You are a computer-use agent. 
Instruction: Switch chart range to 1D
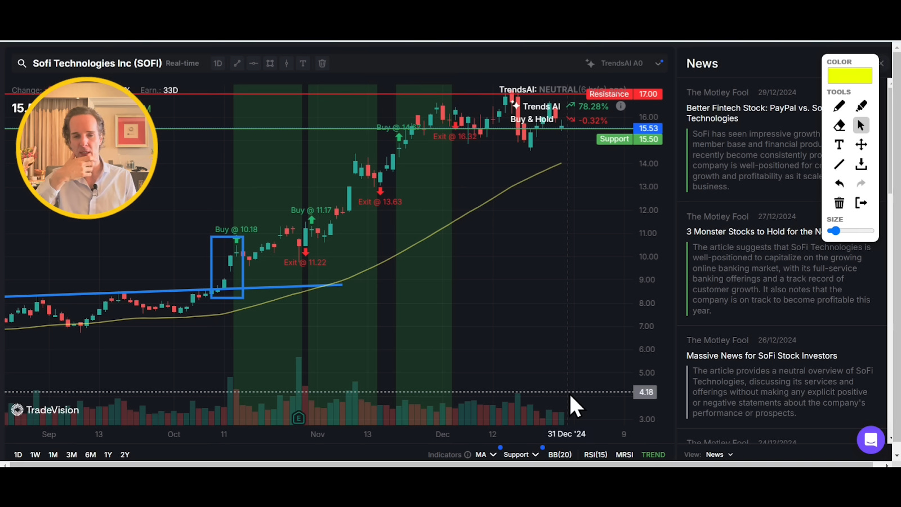click(x=18, y=455)
